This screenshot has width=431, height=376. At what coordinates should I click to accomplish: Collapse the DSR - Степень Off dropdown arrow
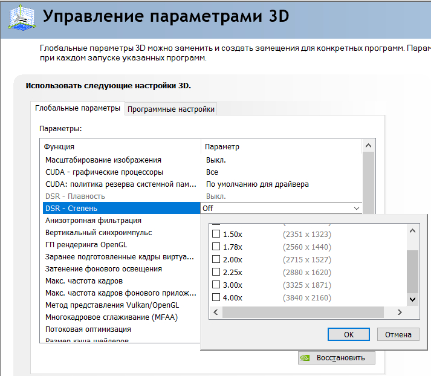[x=357, y=209]
